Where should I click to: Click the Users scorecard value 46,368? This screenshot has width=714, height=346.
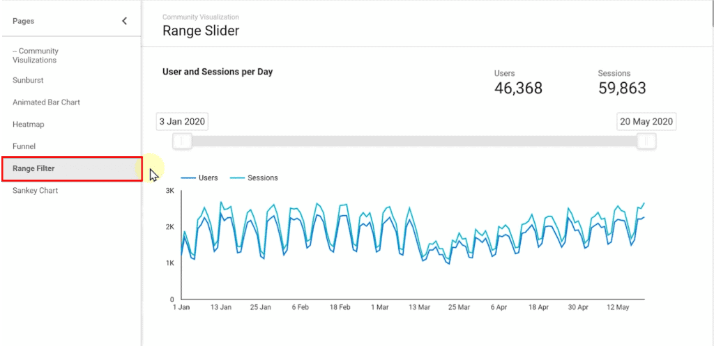click(x=518, y=88)
